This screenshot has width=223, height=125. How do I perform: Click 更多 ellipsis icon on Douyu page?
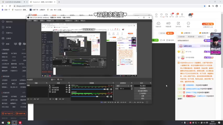(188, 23)
